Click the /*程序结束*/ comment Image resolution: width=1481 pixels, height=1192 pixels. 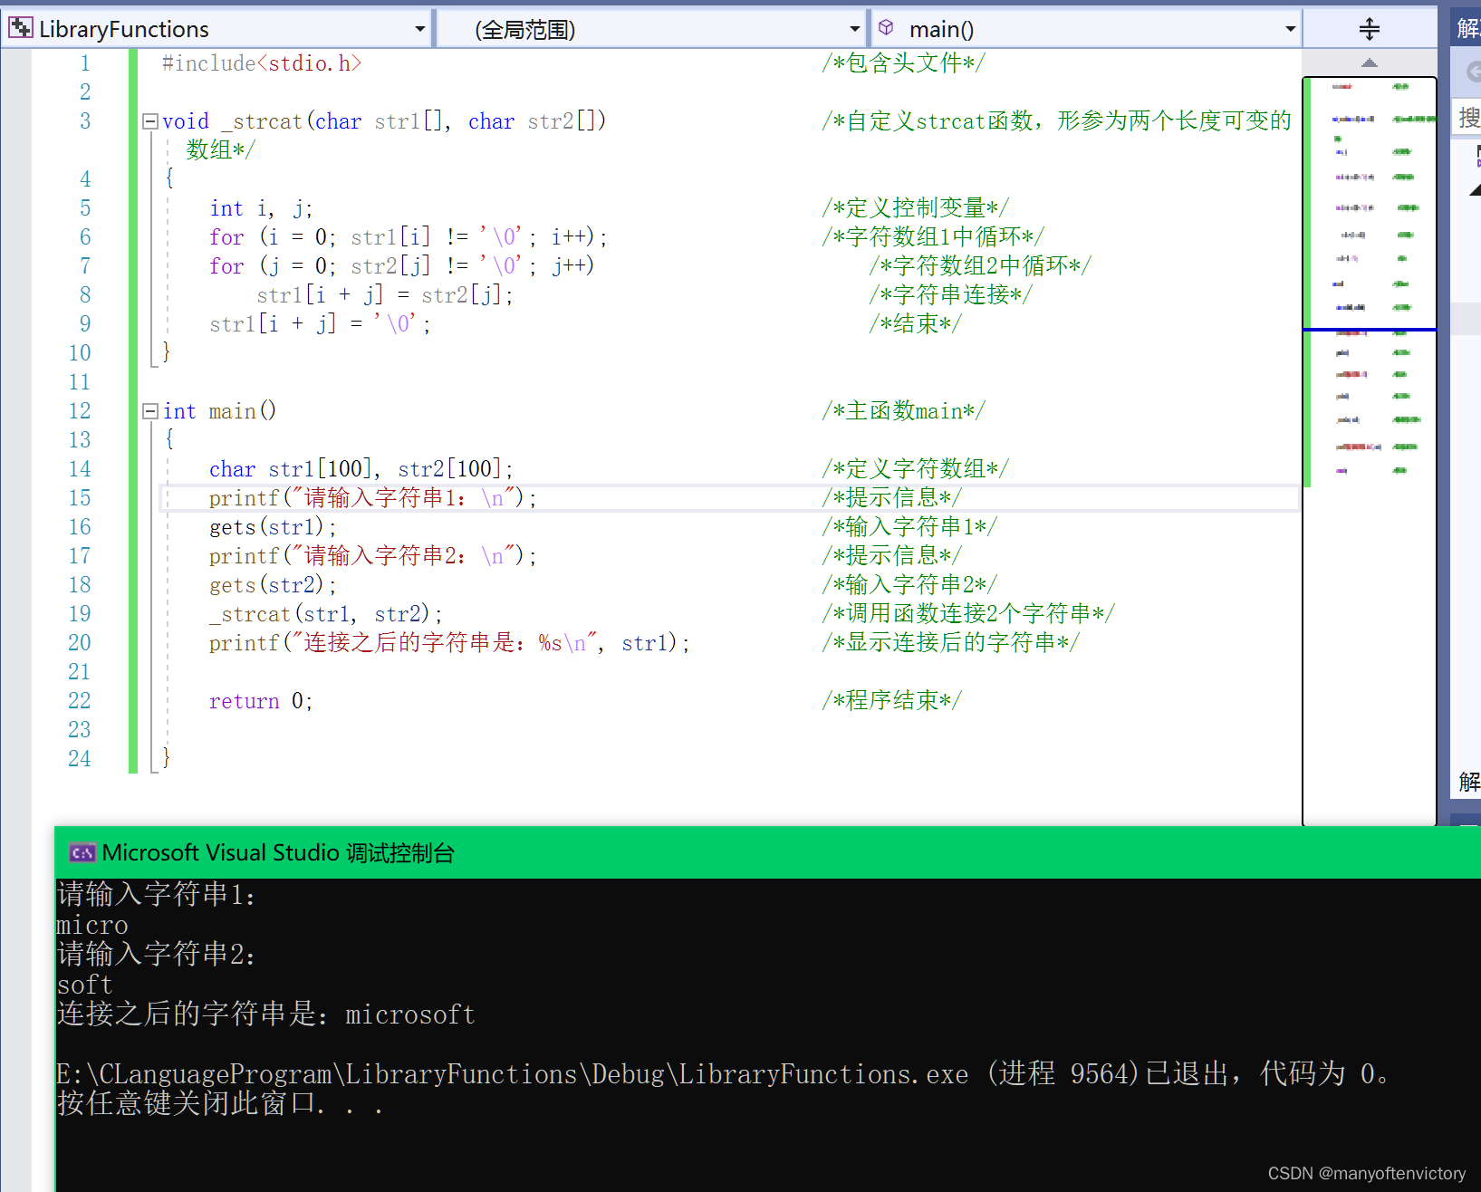coord(892,701)
